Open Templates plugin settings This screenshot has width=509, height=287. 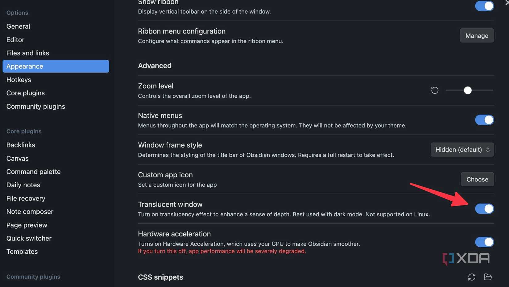tap(22, 251)
